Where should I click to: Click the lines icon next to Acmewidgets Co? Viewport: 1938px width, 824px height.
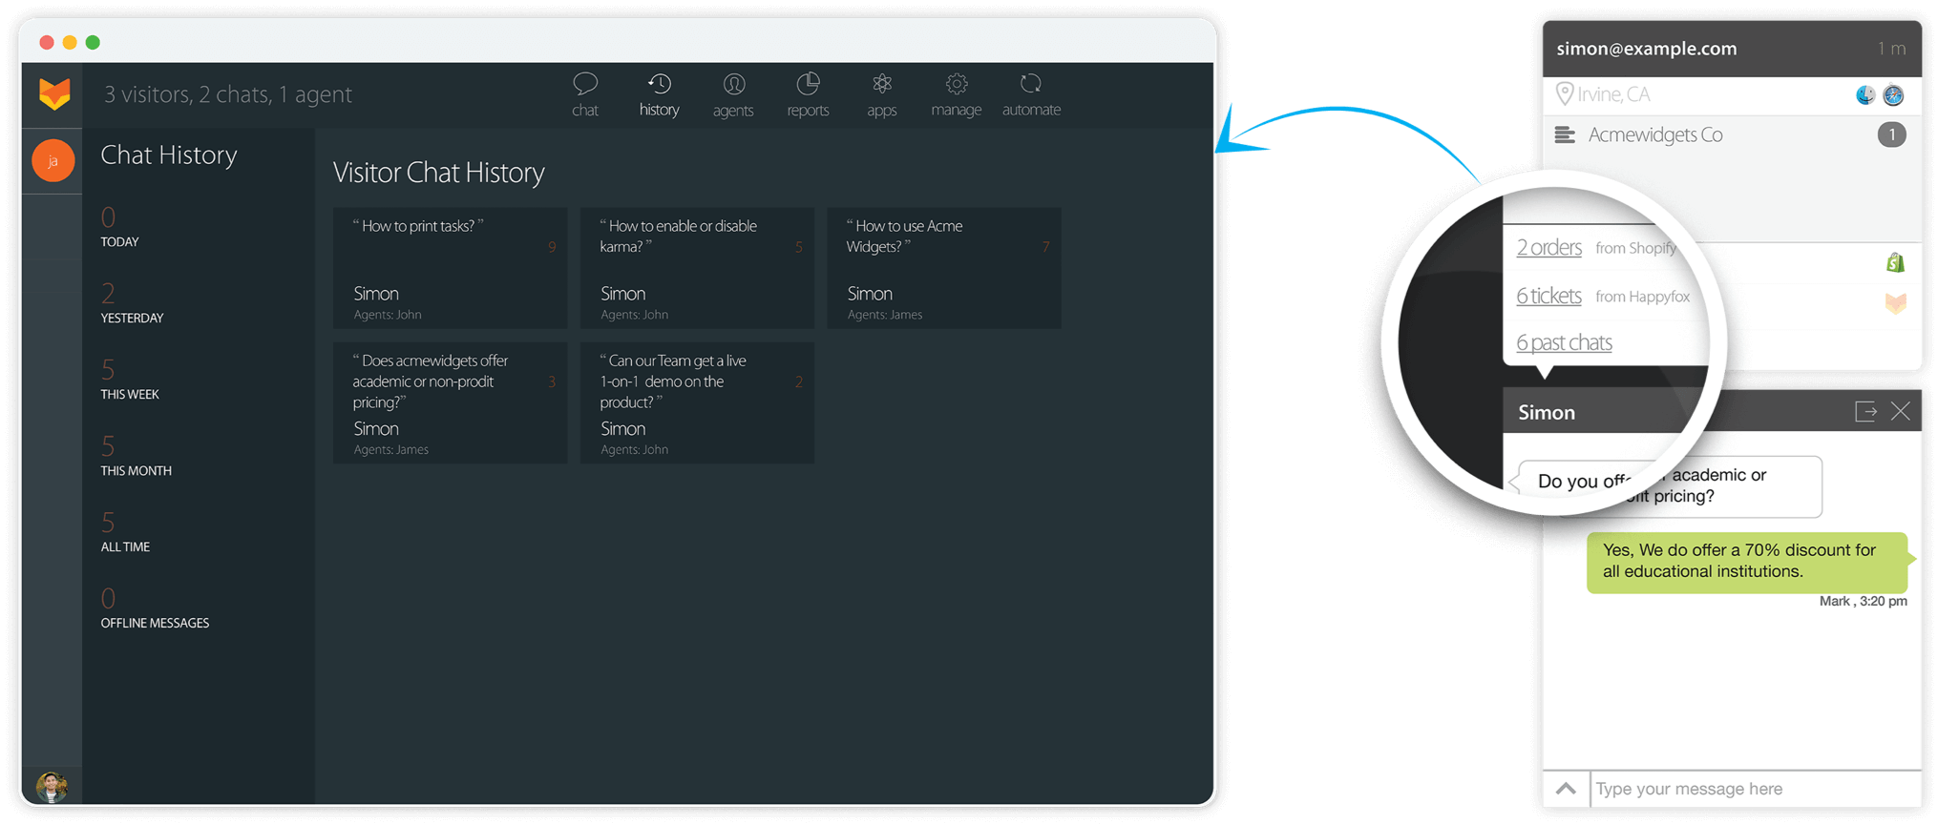coord(1565,135)
